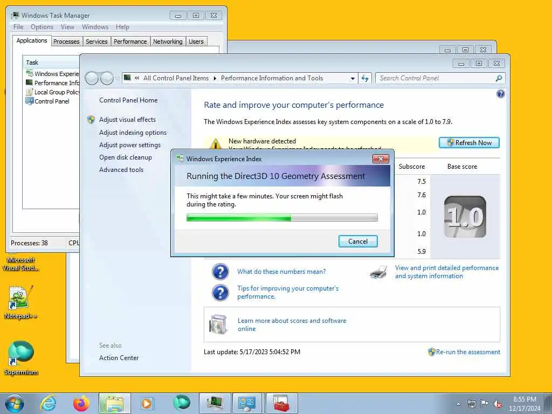
Task: Click the search magnifier in Control Panel
Action: [499, 78]
